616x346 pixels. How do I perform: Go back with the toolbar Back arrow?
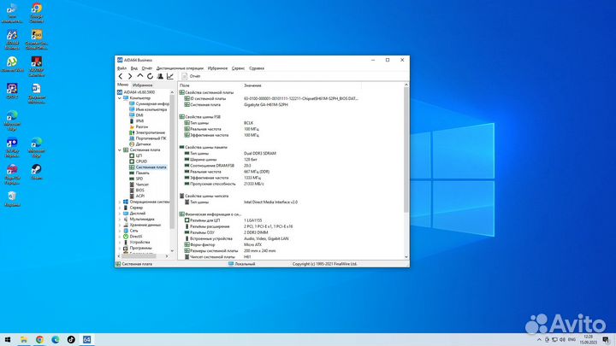pos(121,76)
